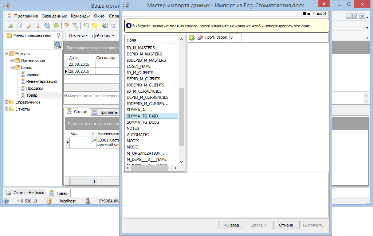373x236 pixels.
Task: Click the eraser icon beside Проп. строк
Action: point(200,37)
